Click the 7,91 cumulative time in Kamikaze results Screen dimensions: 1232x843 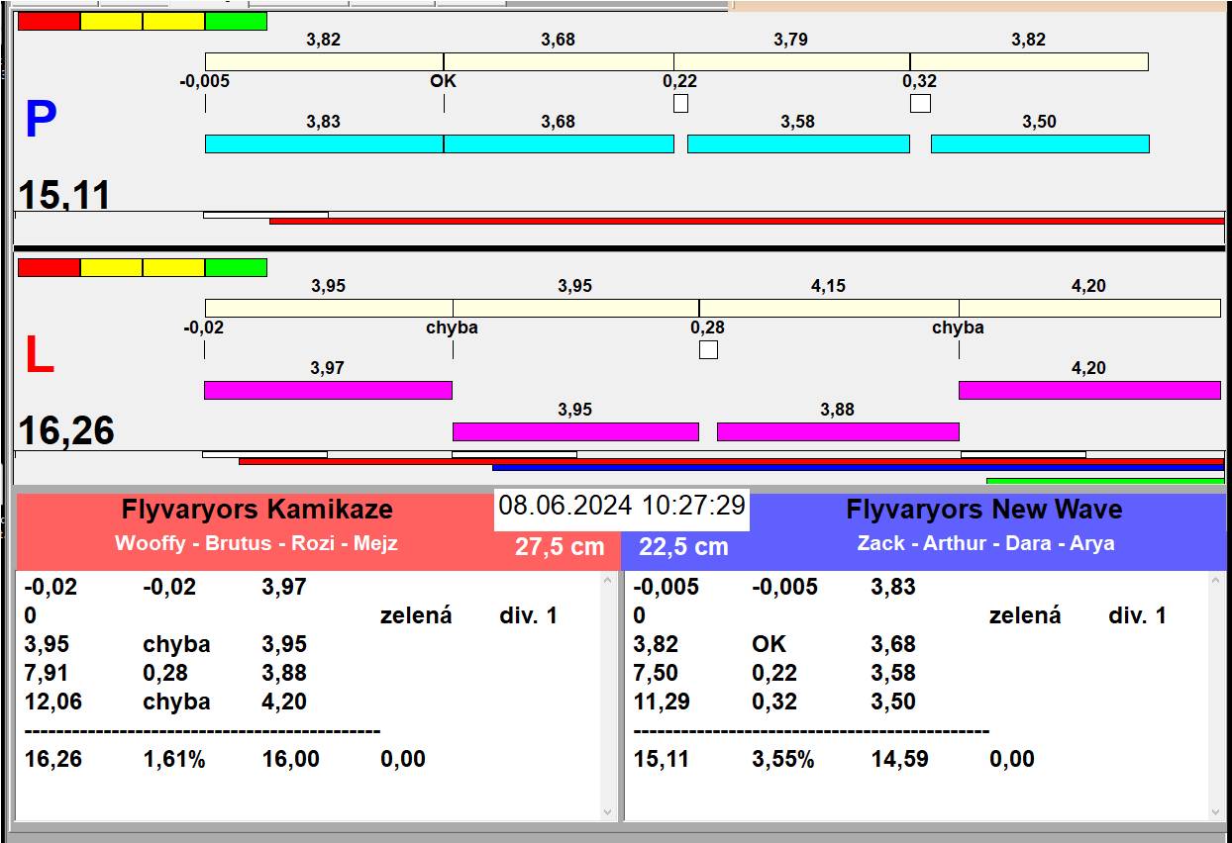47,673
